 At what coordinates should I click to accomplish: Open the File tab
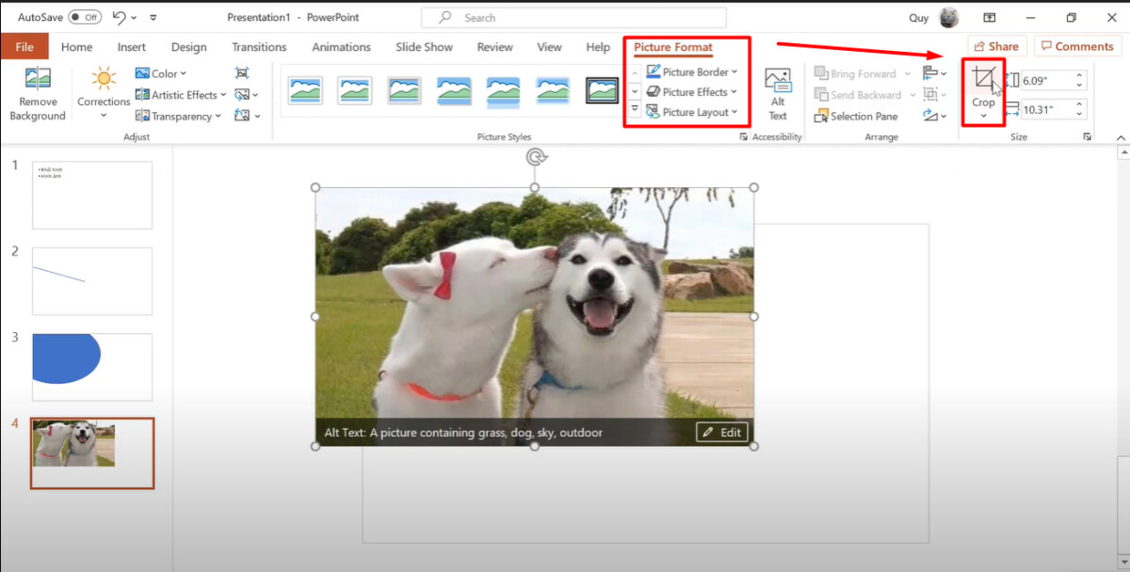coord(24,47)
